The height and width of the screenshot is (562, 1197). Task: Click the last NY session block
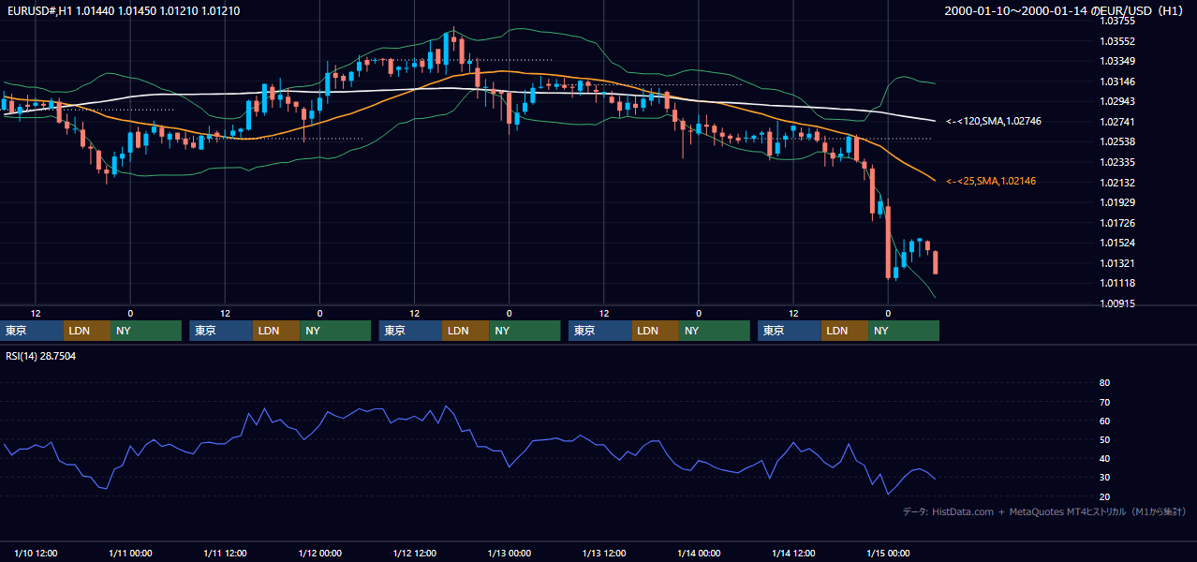pyautogui.click(x=904, y=331)
